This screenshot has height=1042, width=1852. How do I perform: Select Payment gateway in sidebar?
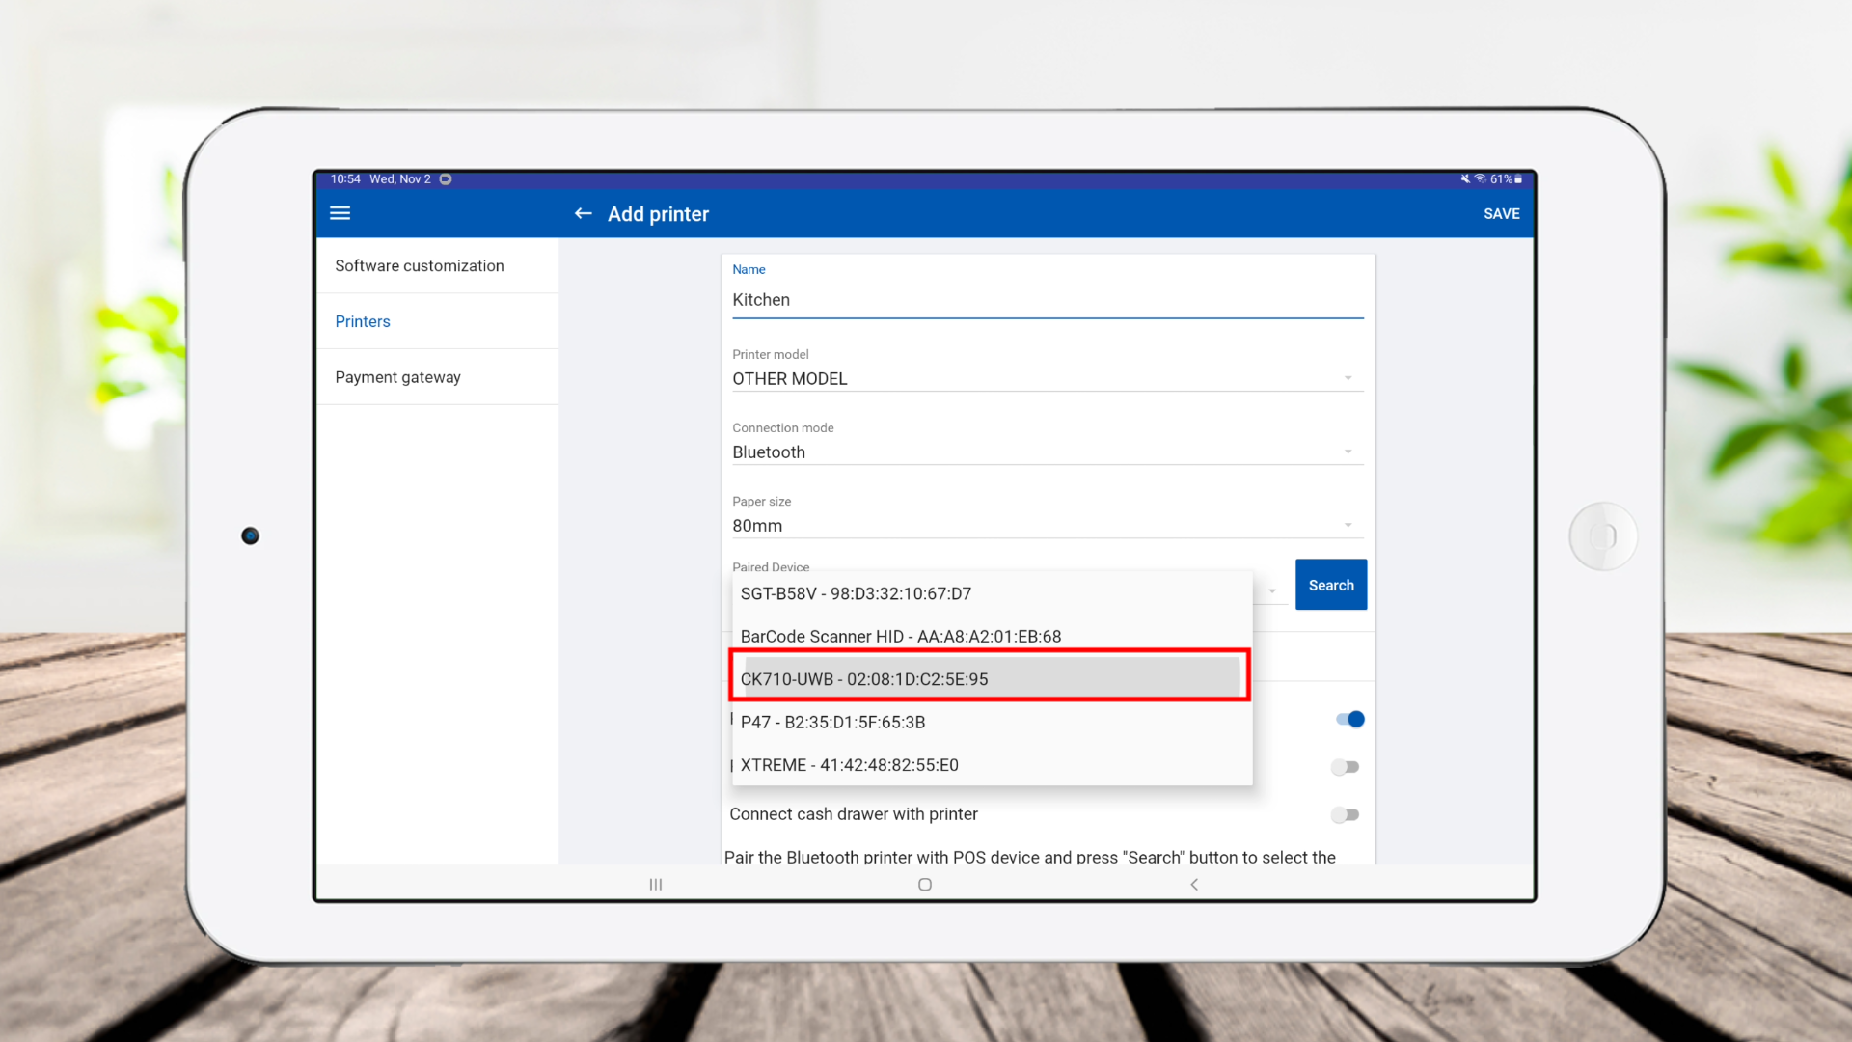pyautogui.click(x=397, y=377)
